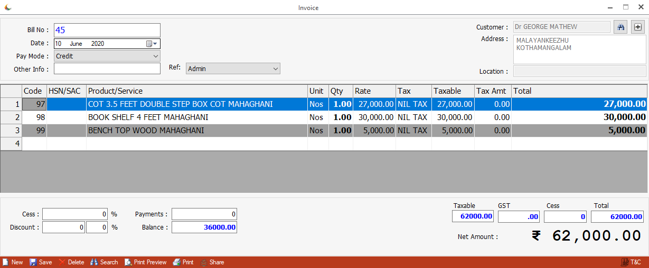Click the GST summary field

tap(519, 216)
